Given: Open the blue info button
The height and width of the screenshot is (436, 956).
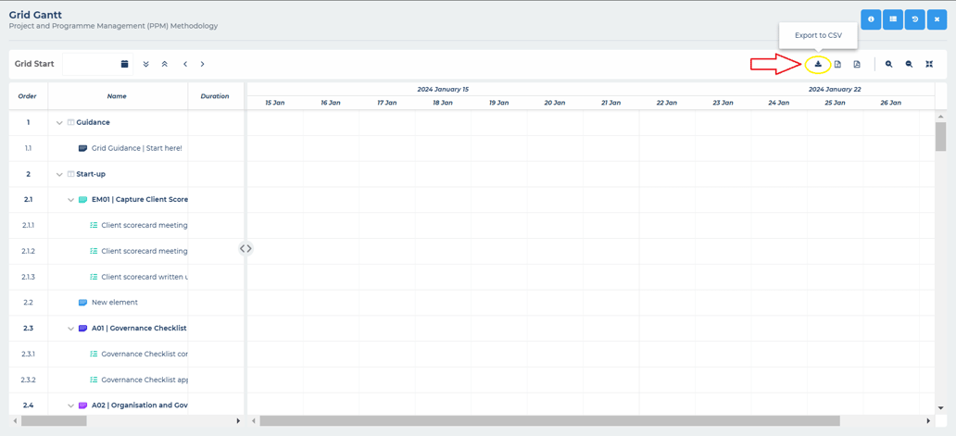Looking at the screenshot, I should [872, 19].
